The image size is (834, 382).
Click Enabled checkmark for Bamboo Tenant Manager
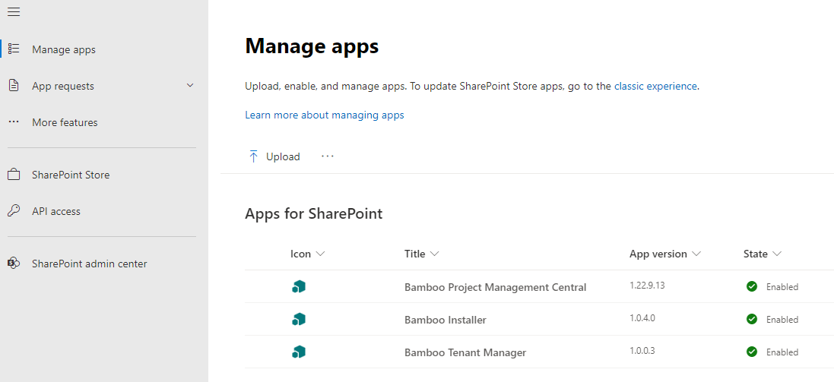coord(752,352)
